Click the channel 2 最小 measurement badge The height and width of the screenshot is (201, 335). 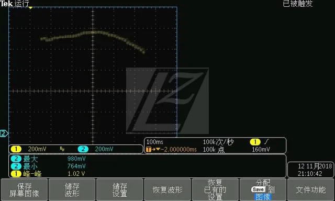pyautogui.click(x=16, y=166)
